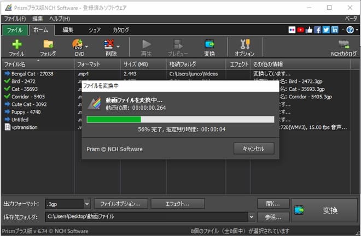Click the Bird - 2472.3gp output text
This screenshot has width=361, height=236.
[305, 81]
